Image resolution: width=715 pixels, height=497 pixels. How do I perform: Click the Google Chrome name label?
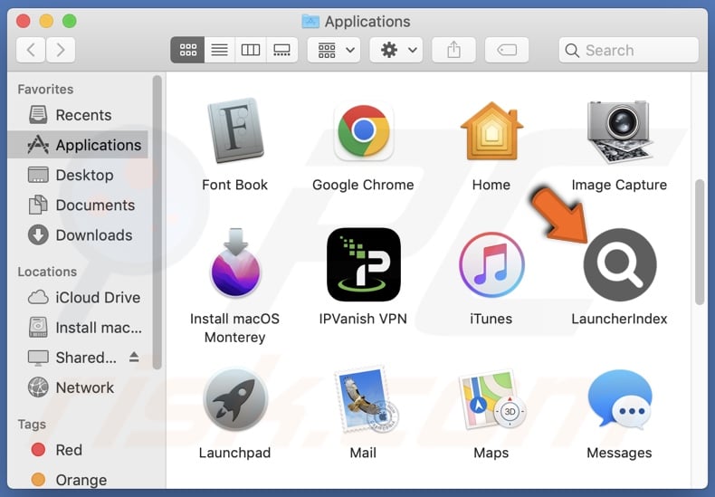click(x=364, y=185)
